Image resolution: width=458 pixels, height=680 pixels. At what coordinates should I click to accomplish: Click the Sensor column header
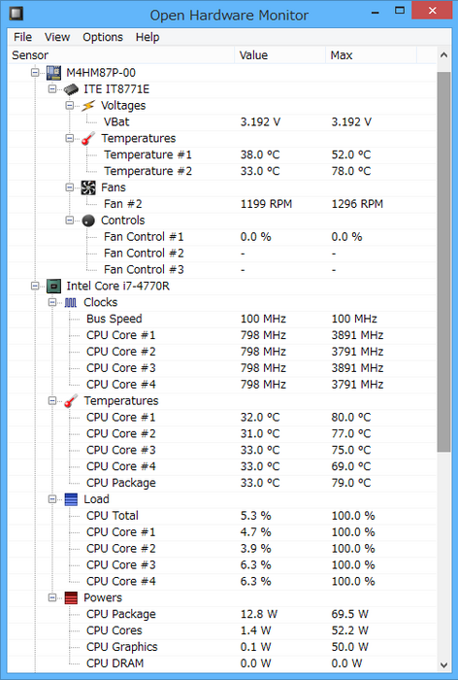coord(121,55)
